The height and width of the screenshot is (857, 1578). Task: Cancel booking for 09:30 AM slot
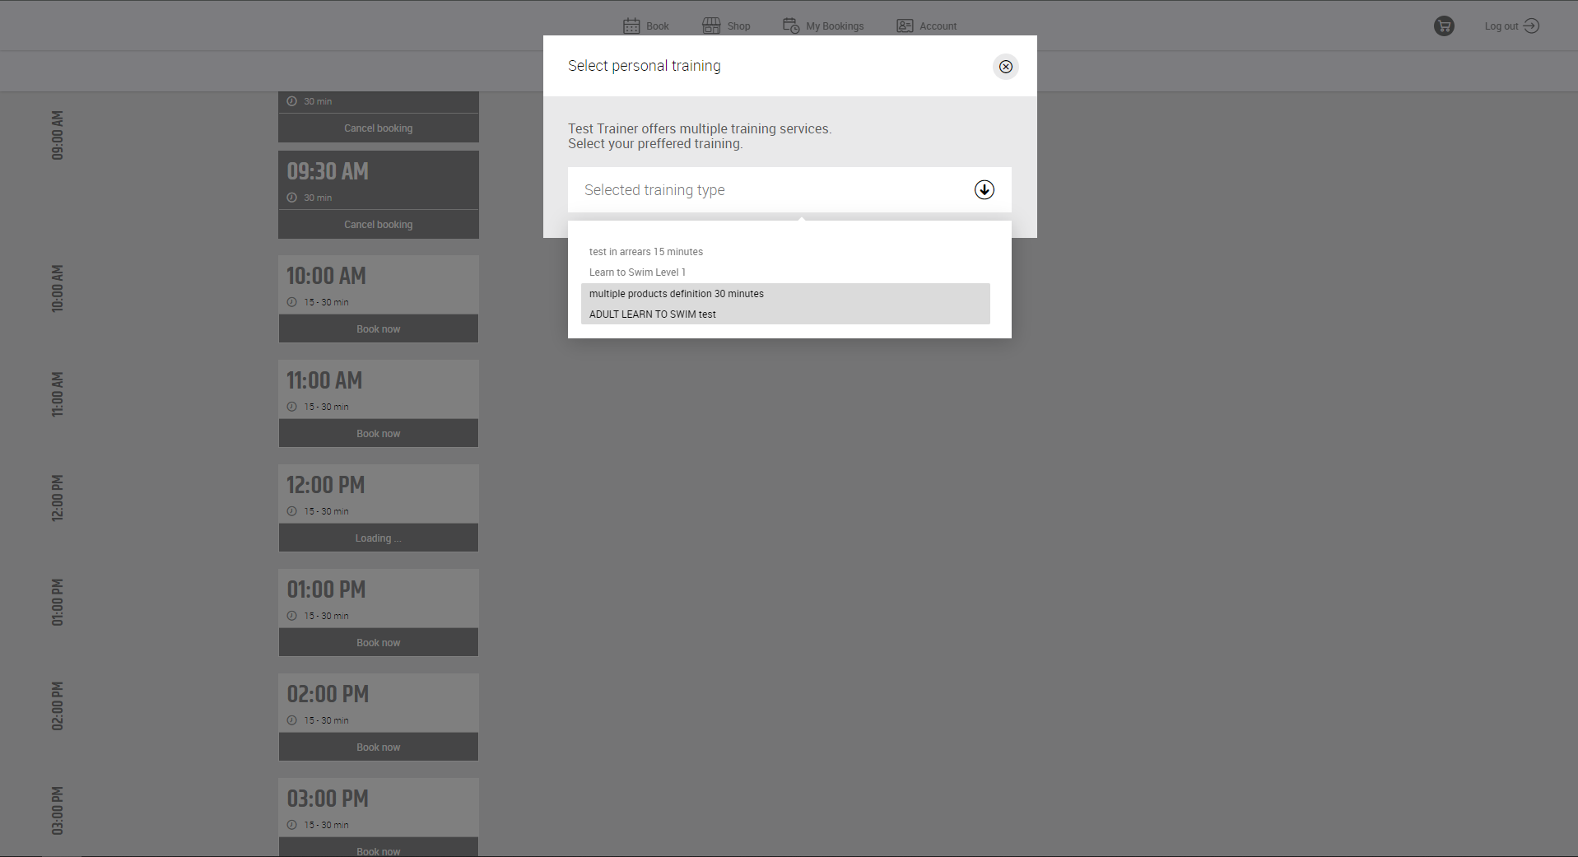(378, 225)
